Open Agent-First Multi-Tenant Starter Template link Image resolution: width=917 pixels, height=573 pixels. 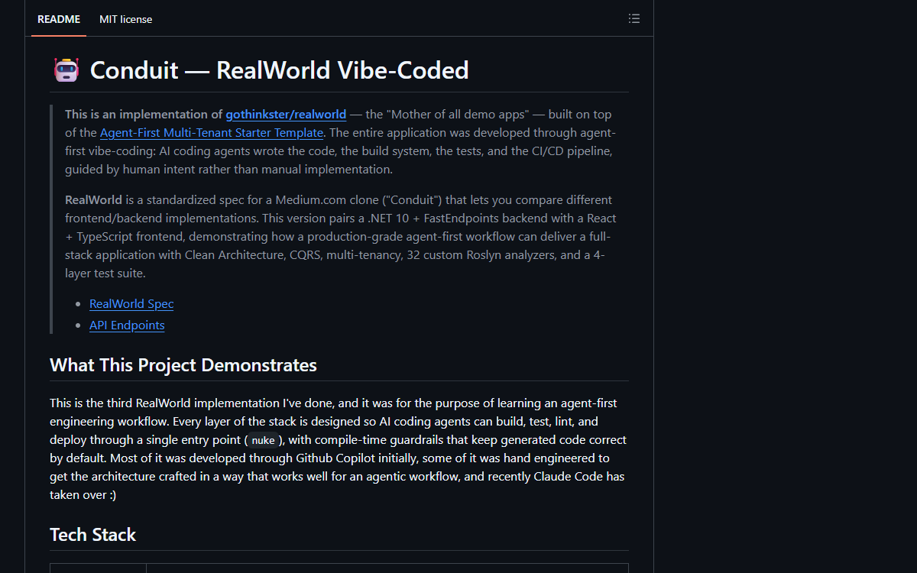click(212, 133)
